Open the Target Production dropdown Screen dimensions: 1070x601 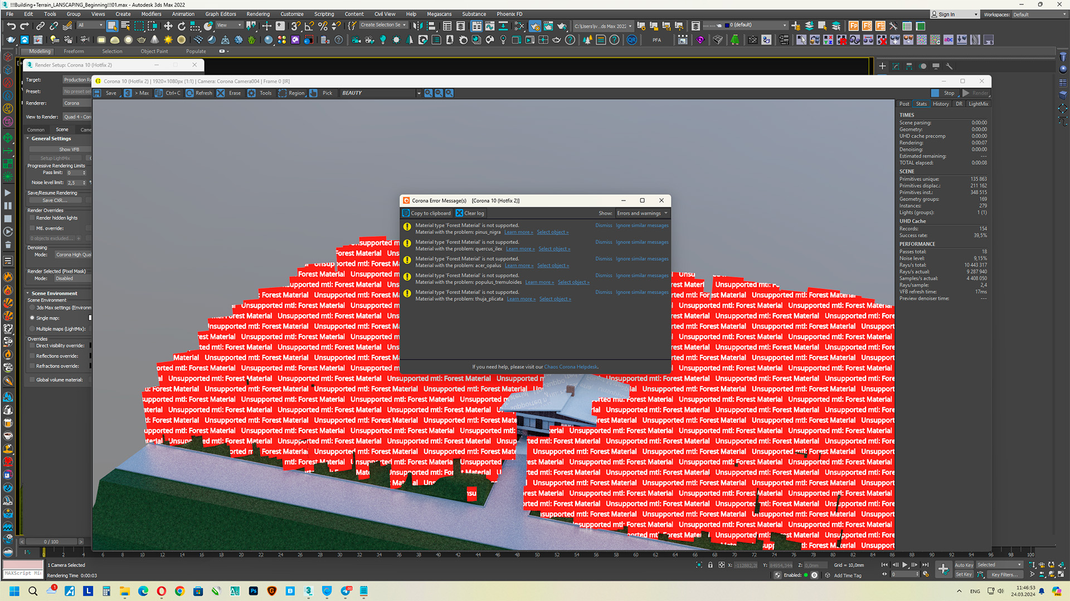tap(76, 80)
